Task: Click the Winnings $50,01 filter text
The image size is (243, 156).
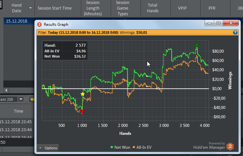Action: click(133, 33)
